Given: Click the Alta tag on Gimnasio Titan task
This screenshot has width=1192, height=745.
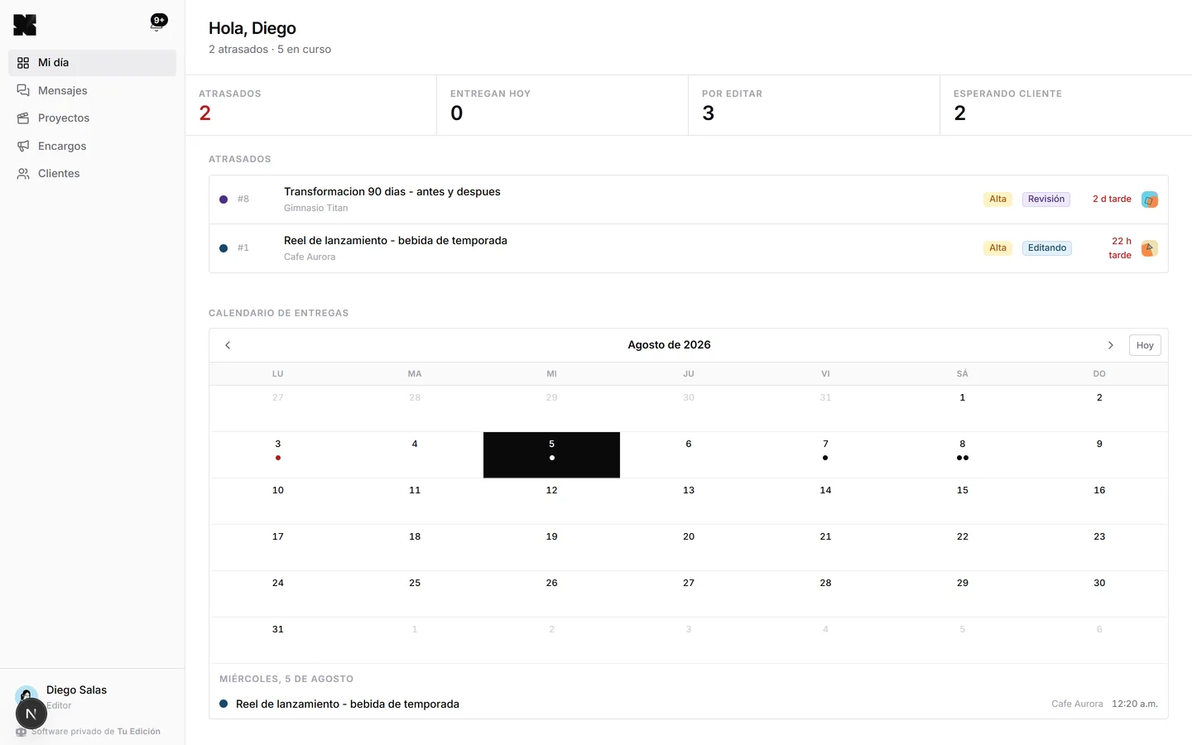Looking at the screenshot, I should [x=997, y=199].
